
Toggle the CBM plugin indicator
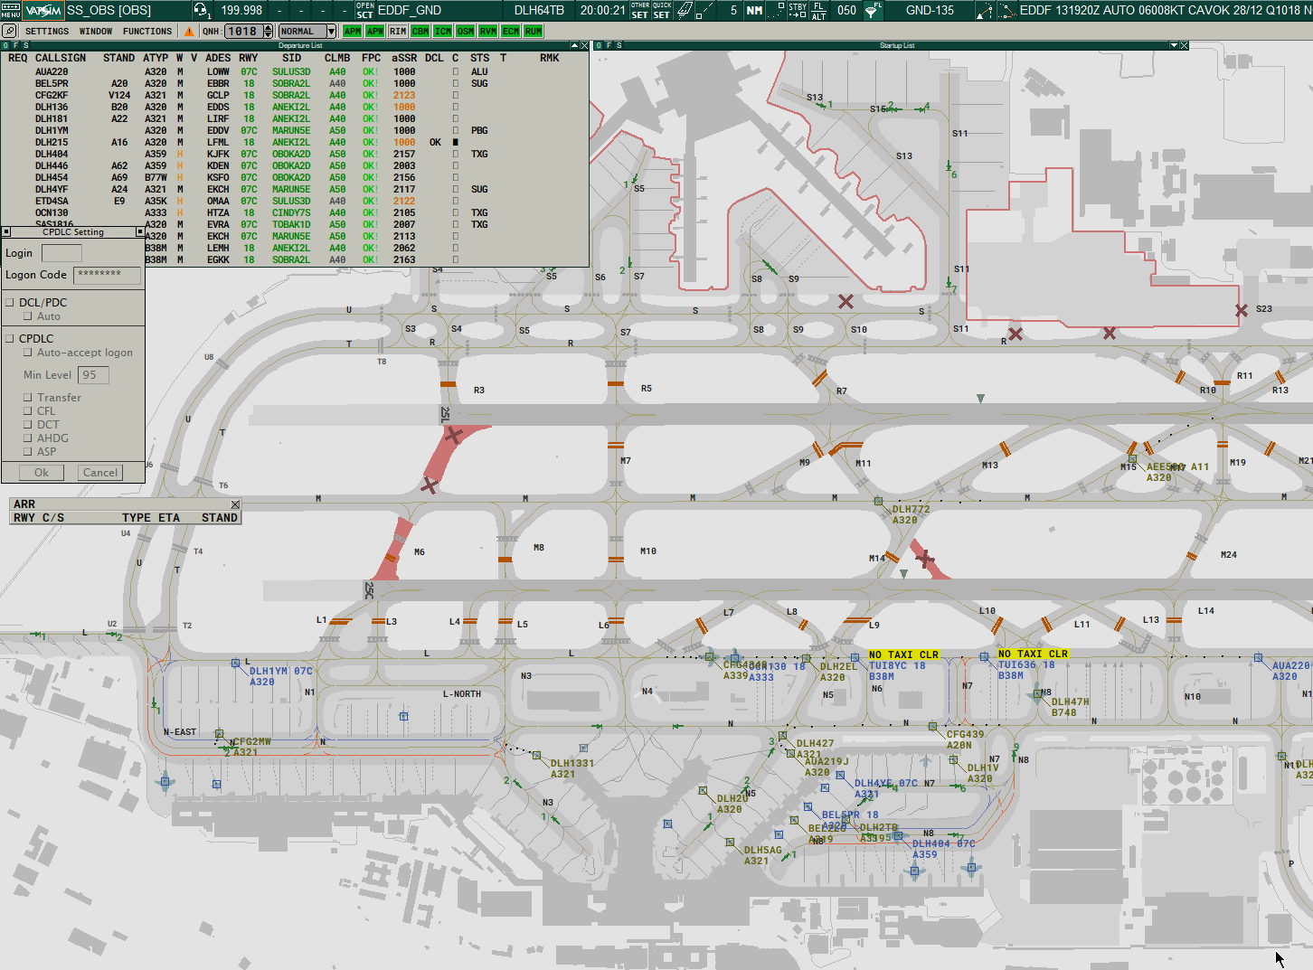coord(420,31)
